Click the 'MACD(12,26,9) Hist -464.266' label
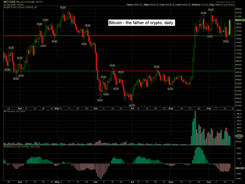245x184 pixels. tap(23, 146)
